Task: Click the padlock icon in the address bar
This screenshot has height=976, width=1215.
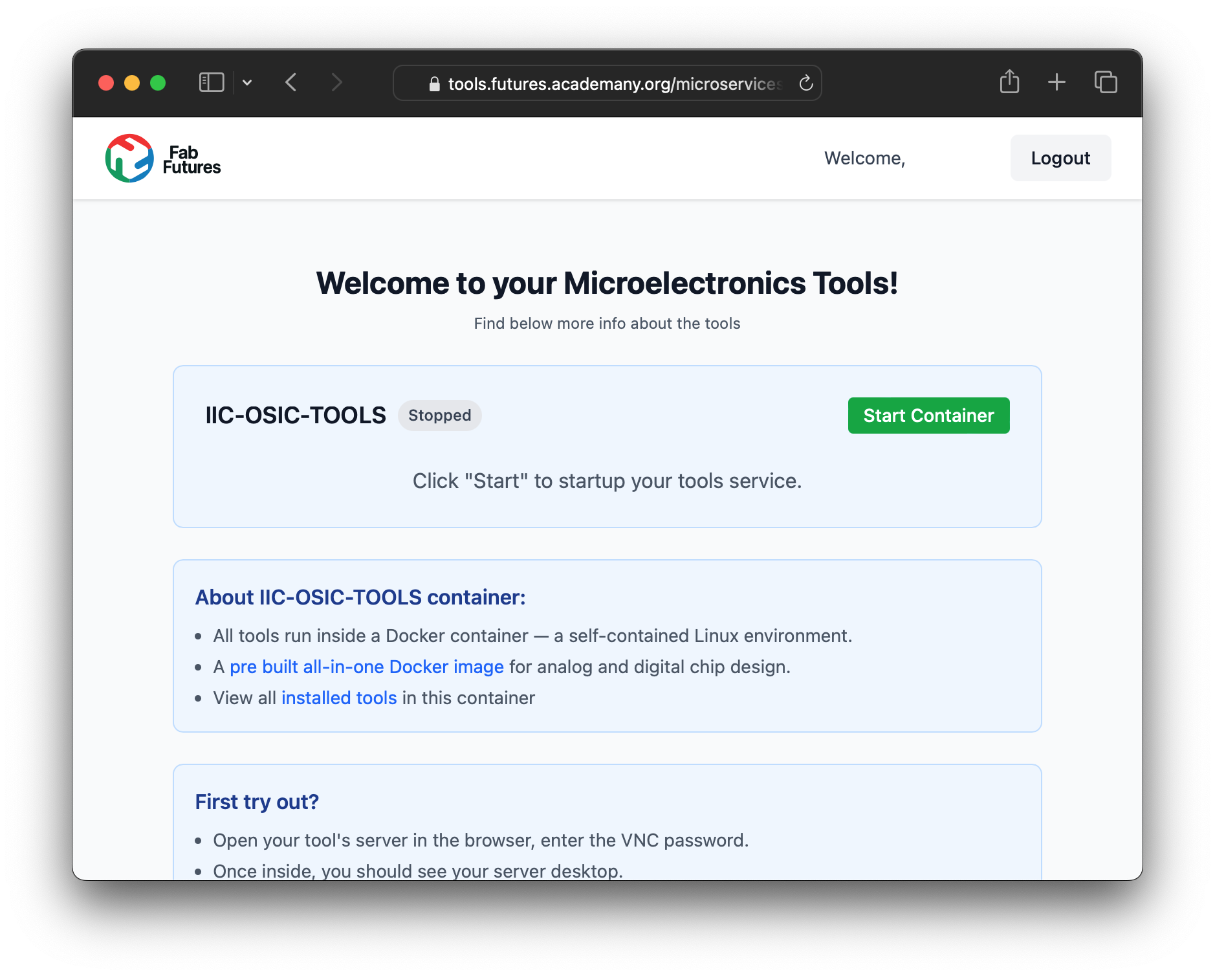Action: (435, 83)
